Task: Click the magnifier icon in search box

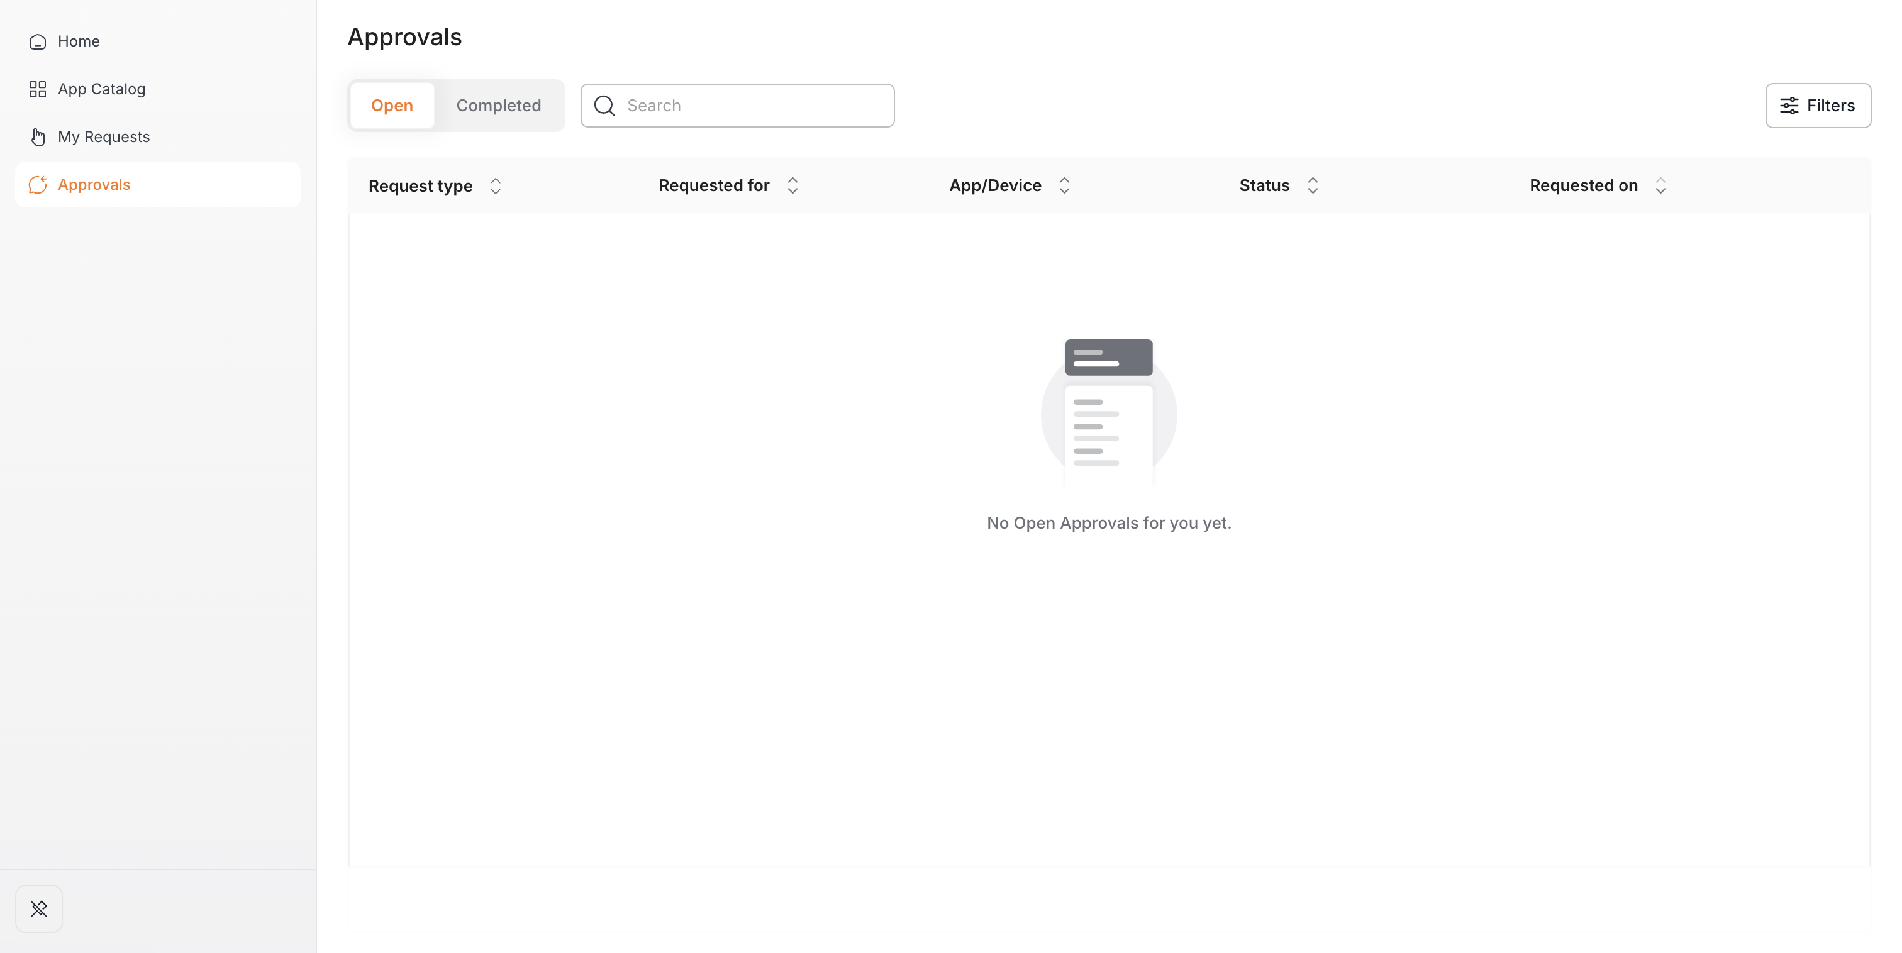Action: (604, 106)
